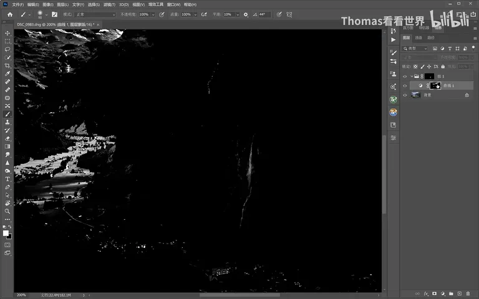Image resolution: width=479 pixels, height=299 pixels.
Task: Click the 200% zoom level field
Action: pyautogui.click(x=21, y=295)
